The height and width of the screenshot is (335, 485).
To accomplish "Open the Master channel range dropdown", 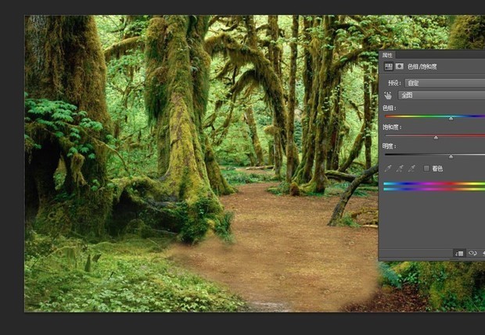I will (441, 94).
